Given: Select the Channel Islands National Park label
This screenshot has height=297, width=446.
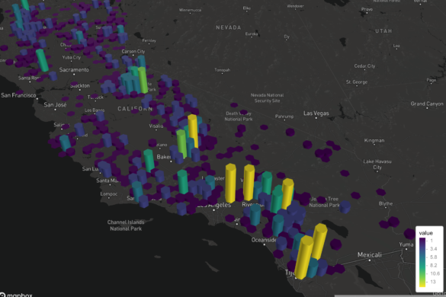Looking at the screenshot, I should tap(126, 225).
